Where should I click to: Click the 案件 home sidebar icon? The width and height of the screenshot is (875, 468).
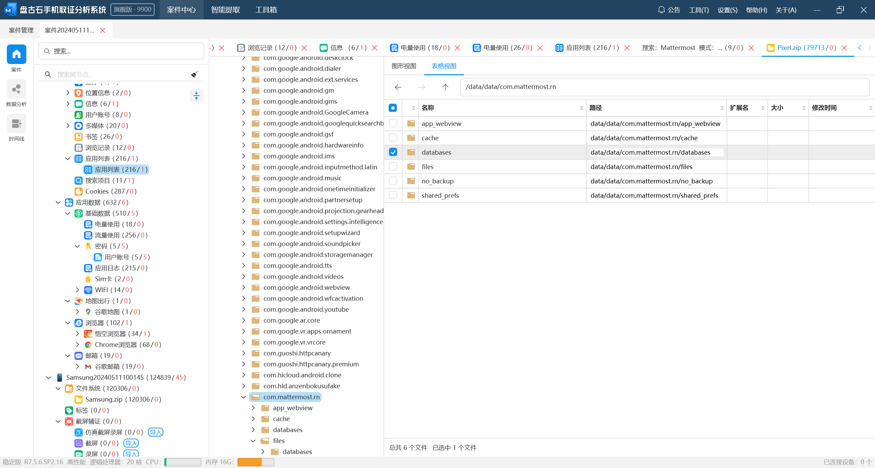[x=16, y=55]
